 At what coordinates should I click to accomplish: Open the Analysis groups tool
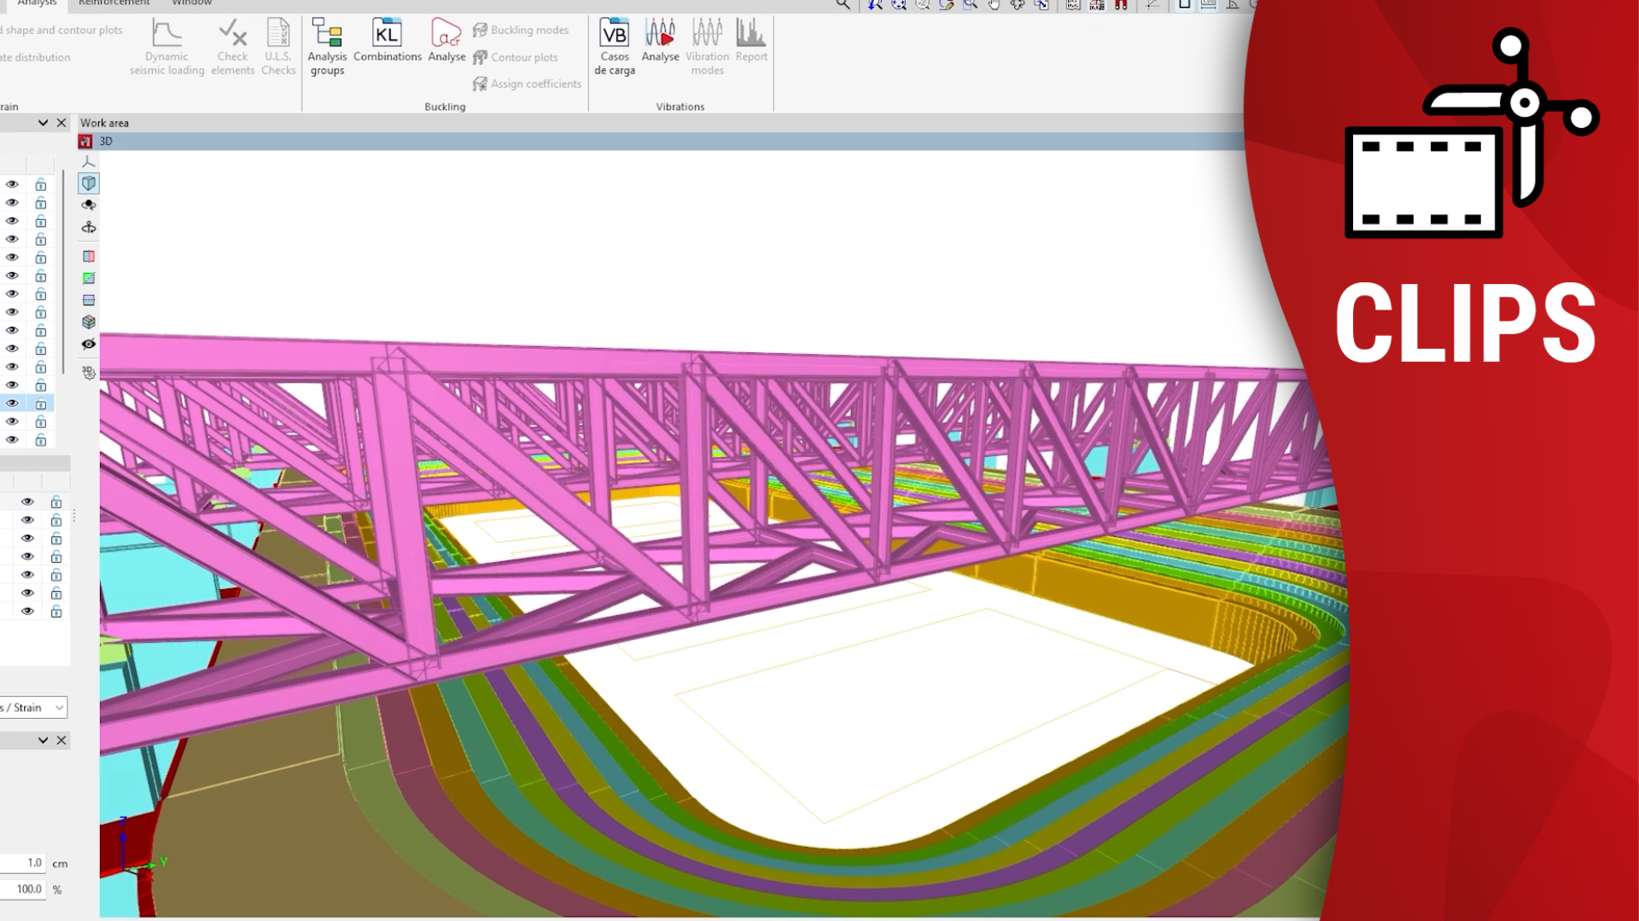point(327,49)
